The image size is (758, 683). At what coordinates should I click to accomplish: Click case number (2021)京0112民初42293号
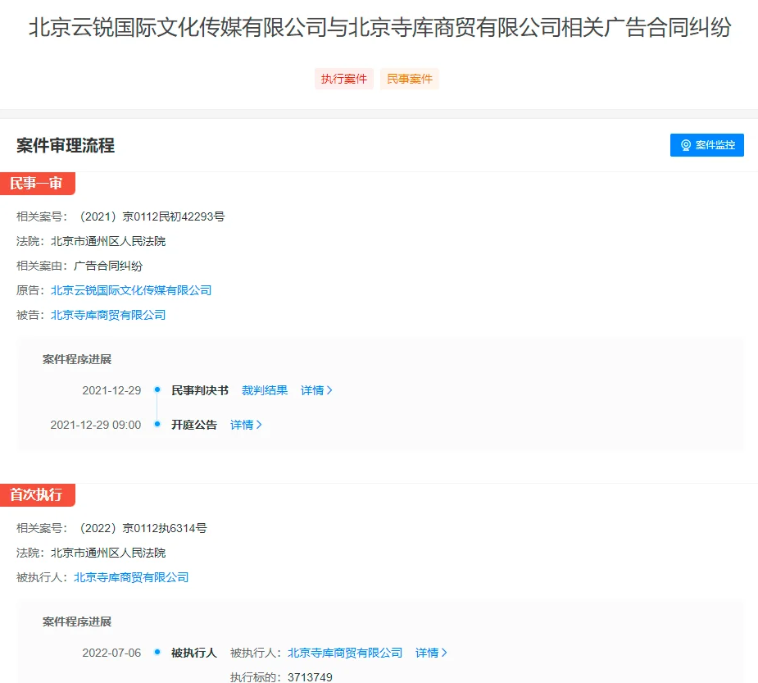pos(149,216)
